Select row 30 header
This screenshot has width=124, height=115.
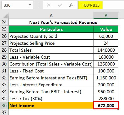[4, 64]
